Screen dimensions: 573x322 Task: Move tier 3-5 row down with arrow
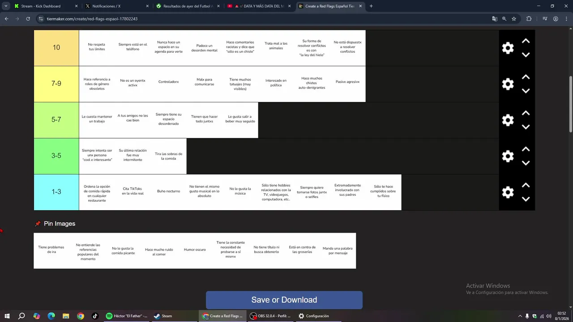point(526,163)
